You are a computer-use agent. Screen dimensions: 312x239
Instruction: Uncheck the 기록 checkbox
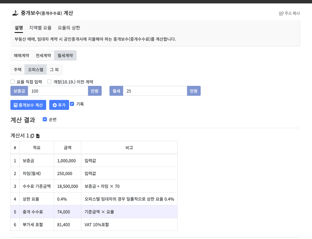[x=72, y=104]
